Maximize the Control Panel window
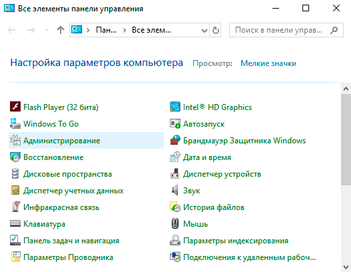Image resolution: width=351 pixels, height=272 pixels. [x=306, y=8]
